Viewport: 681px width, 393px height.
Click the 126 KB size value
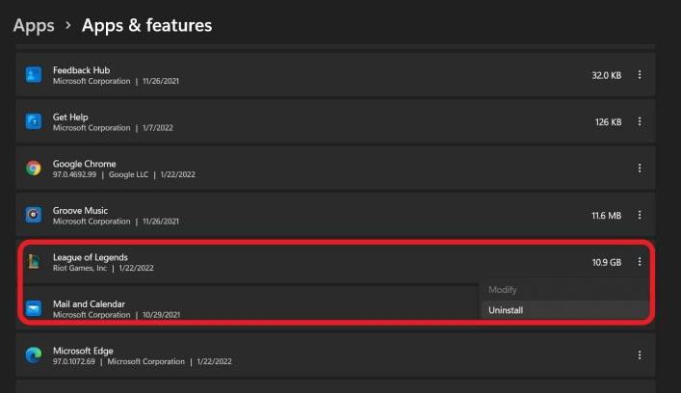click(608, 122)
